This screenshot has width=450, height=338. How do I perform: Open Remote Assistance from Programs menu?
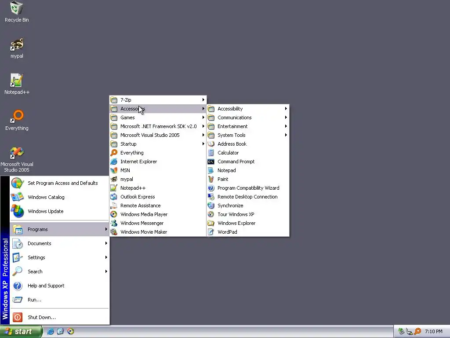click(158, 206)
